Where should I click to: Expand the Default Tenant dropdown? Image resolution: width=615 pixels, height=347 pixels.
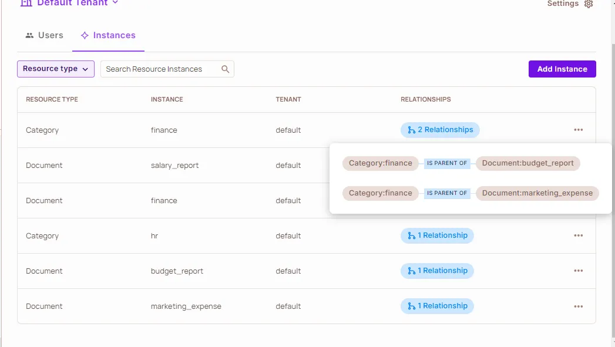tap(115, 3)
